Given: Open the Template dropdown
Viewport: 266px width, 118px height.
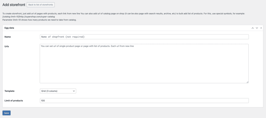Looking at the screenshot, I should [x=58, y=91].
